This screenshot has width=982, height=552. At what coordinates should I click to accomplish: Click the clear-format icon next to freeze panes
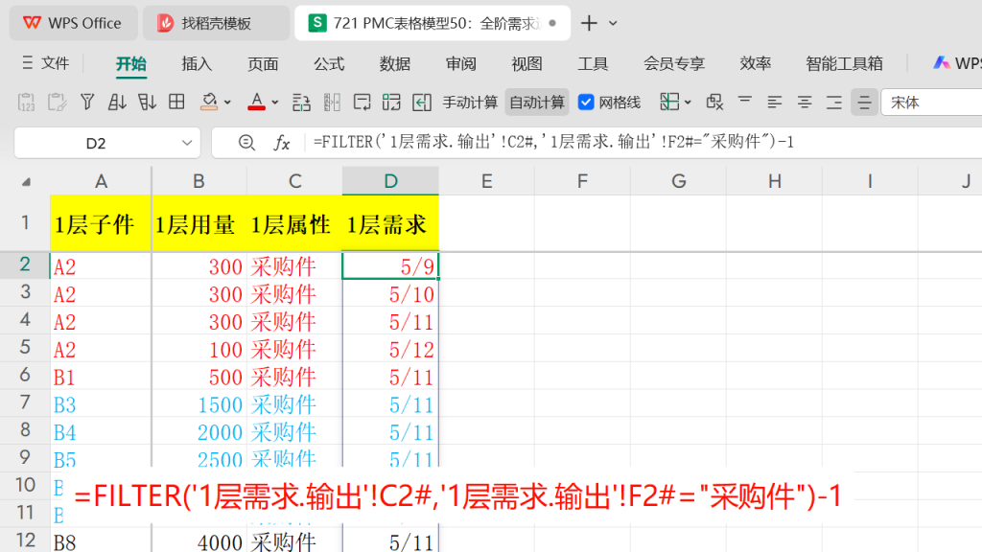(x=714, y=102)
